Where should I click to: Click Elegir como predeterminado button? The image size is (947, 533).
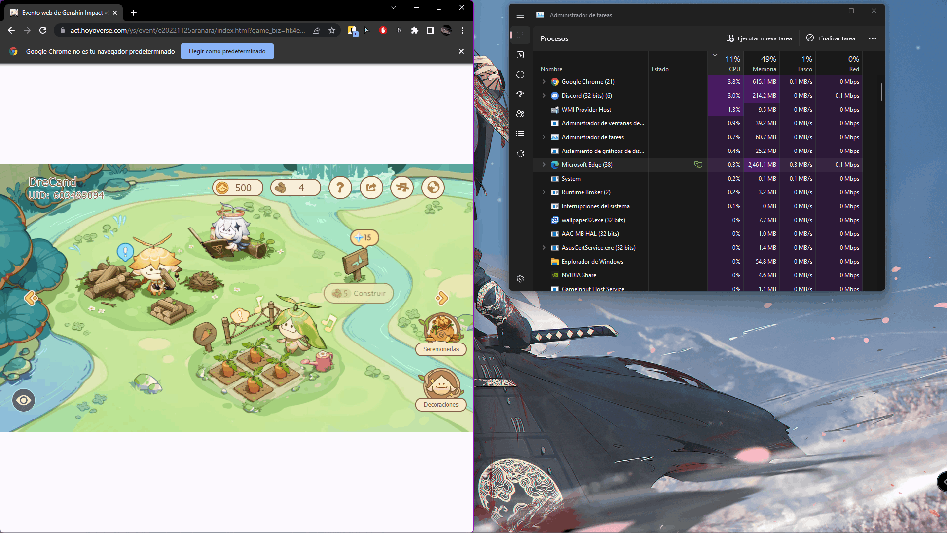[227, 51]
